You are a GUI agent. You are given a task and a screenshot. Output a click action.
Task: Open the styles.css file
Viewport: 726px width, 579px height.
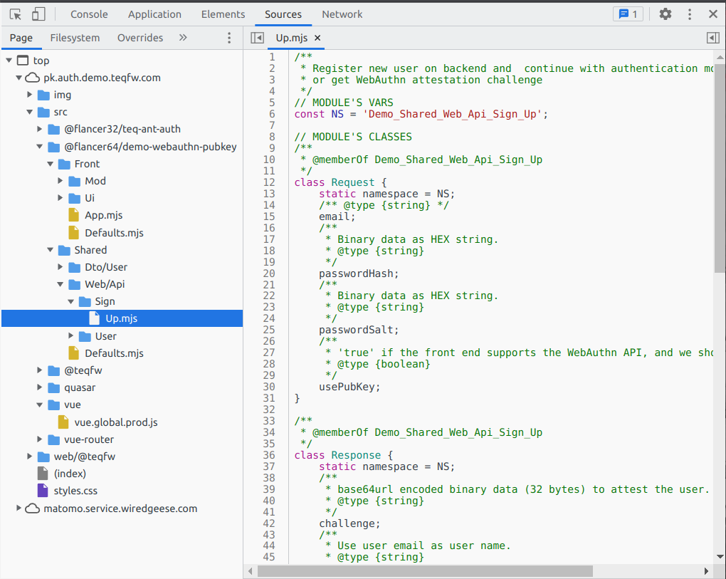click(75, 491)
